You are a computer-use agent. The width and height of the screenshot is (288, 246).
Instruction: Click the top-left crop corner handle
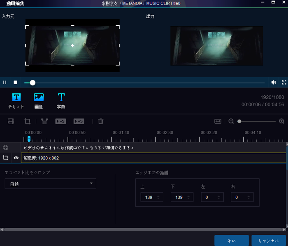[x=27, y=27]
